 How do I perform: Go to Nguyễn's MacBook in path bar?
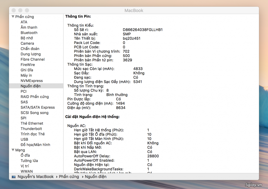click(x=36, y=176)
